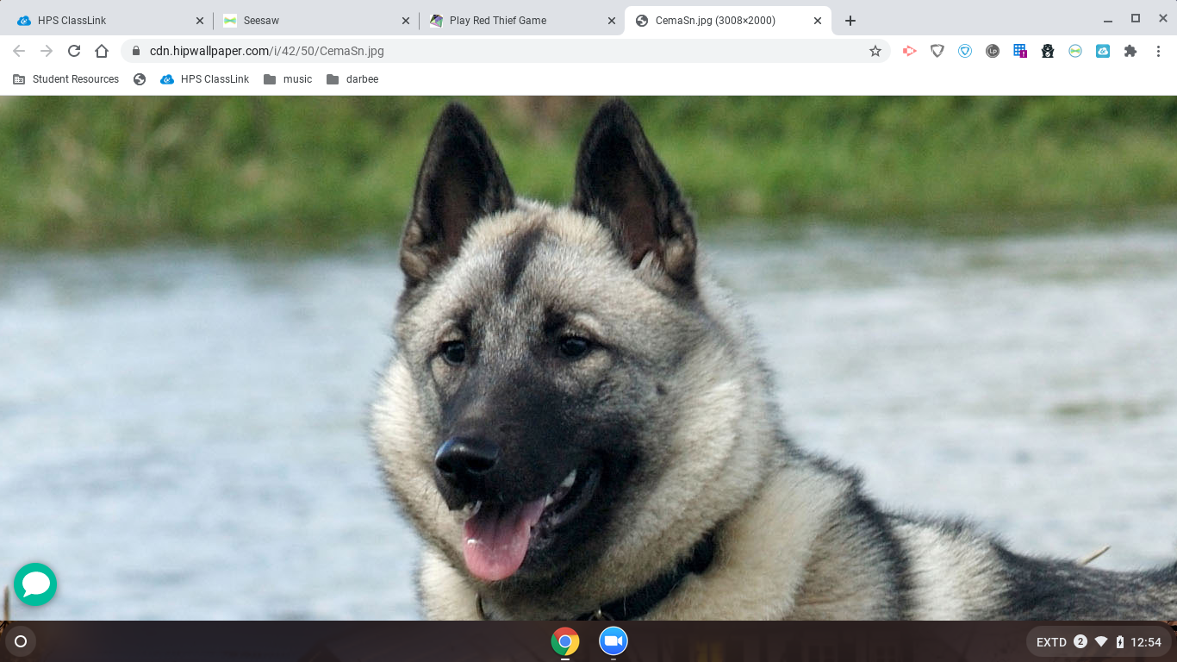Screen dimensions: 1177x662
Task: Open the music bookmark folder
Action: pyautogui.click(x=288, y=79)
